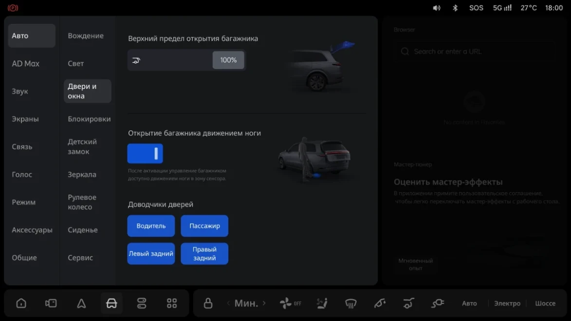Open the Блокировки submenu
This screenshot has height=321, width=571.
pyautogui.click(x=89, y=119)
